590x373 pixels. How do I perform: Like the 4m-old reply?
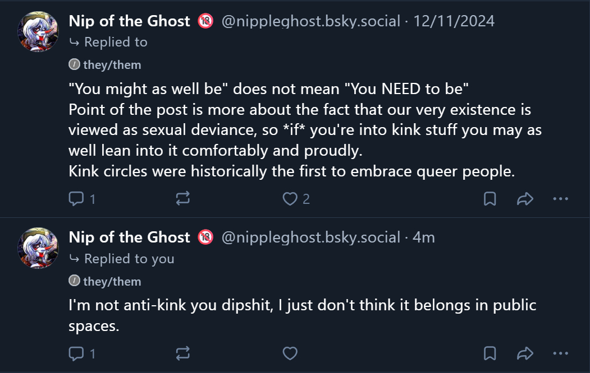(x=290, y=353)
